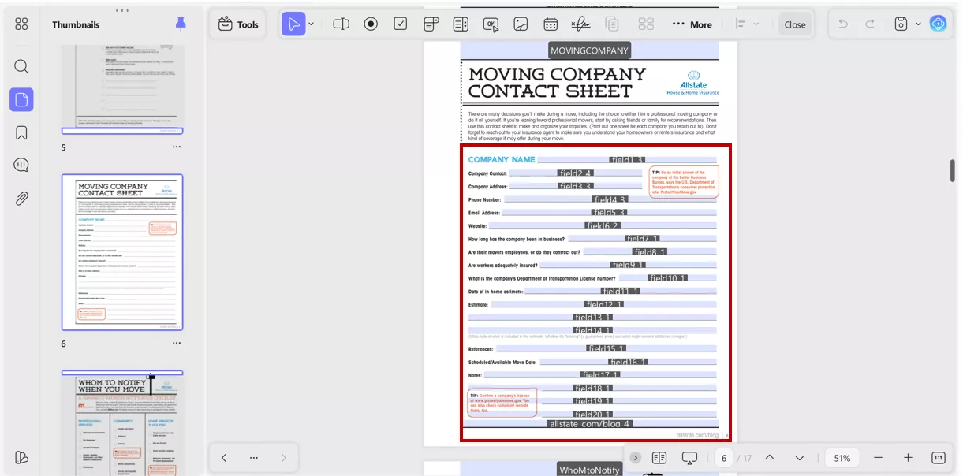Go to the next page

pos(800,458)
